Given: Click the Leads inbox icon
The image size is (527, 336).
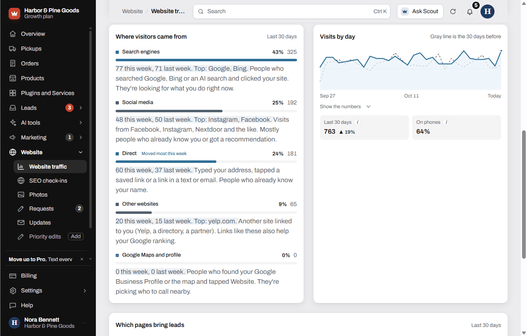Looking at the screenshot, I should pos(13,108).
